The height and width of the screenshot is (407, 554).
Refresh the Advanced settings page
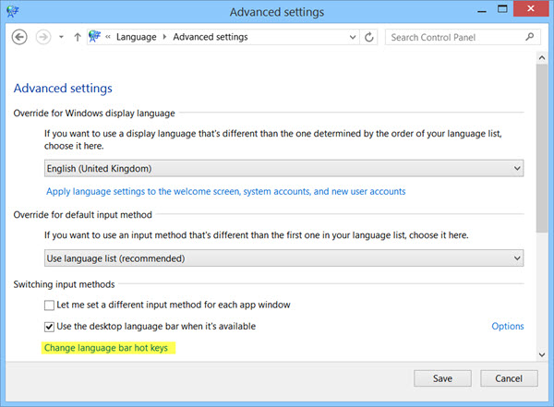point(368,37)
